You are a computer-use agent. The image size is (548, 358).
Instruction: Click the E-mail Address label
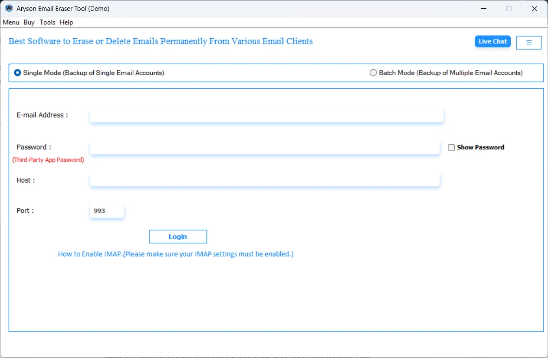(x=42, y=115)
